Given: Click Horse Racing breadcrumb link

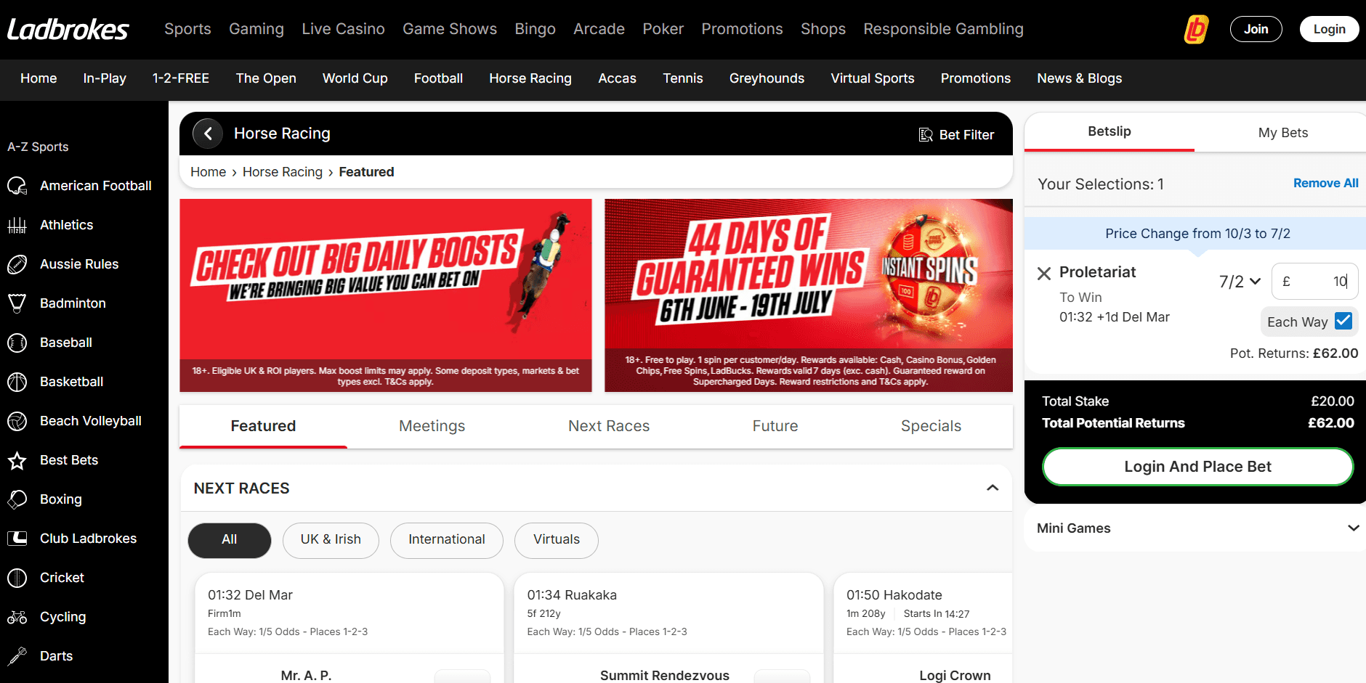Looking at the screenshot, I should [x=283, y=172].
